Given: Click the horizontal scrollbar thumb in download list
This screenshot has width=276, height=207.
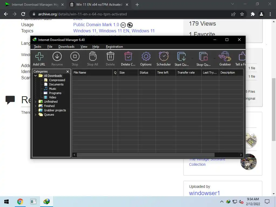Looking at the screenshot, I should [x=146, y=155].
